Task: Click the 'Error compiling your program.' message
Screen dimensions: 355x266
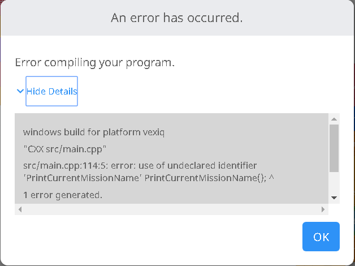Action: click(94, 62)
